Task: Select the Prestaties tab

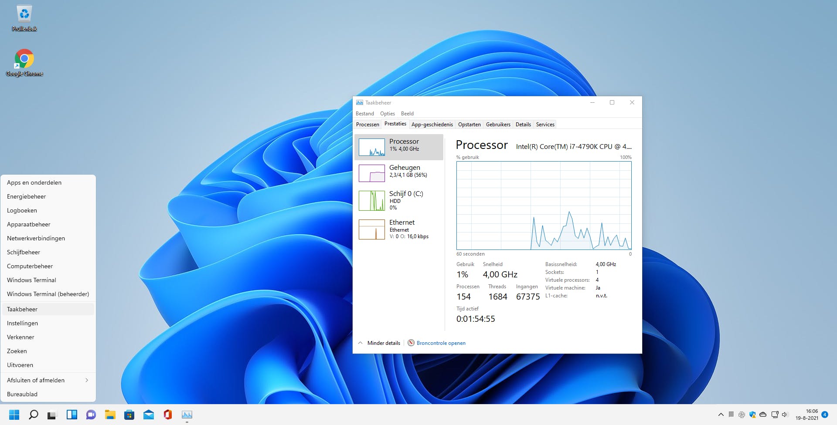Action: click(x=395, y=124)
